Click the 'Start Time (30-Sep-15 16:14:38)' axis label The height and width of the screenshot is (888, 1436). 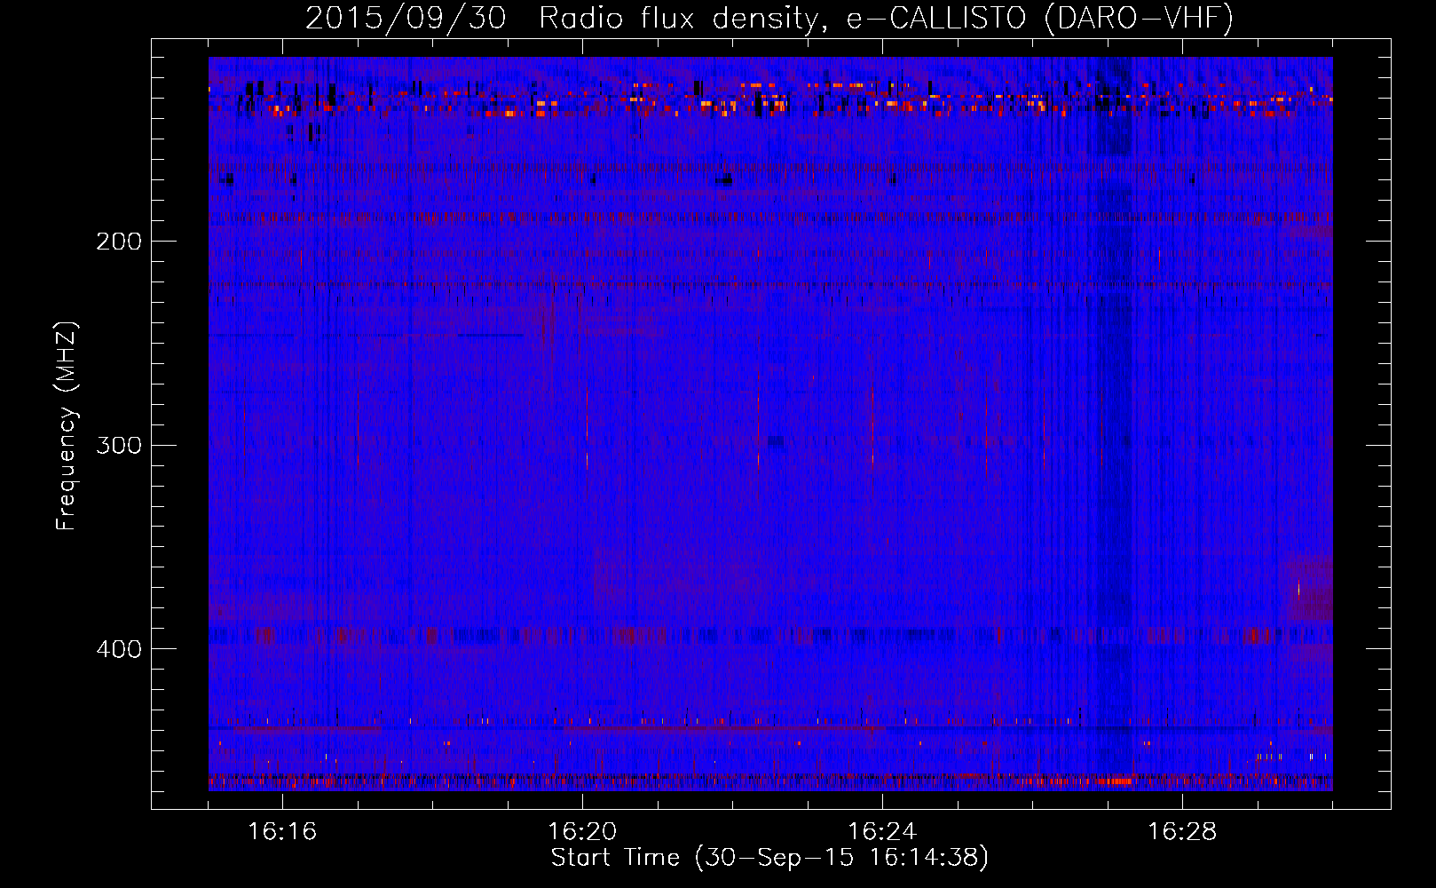click(769, 858)
